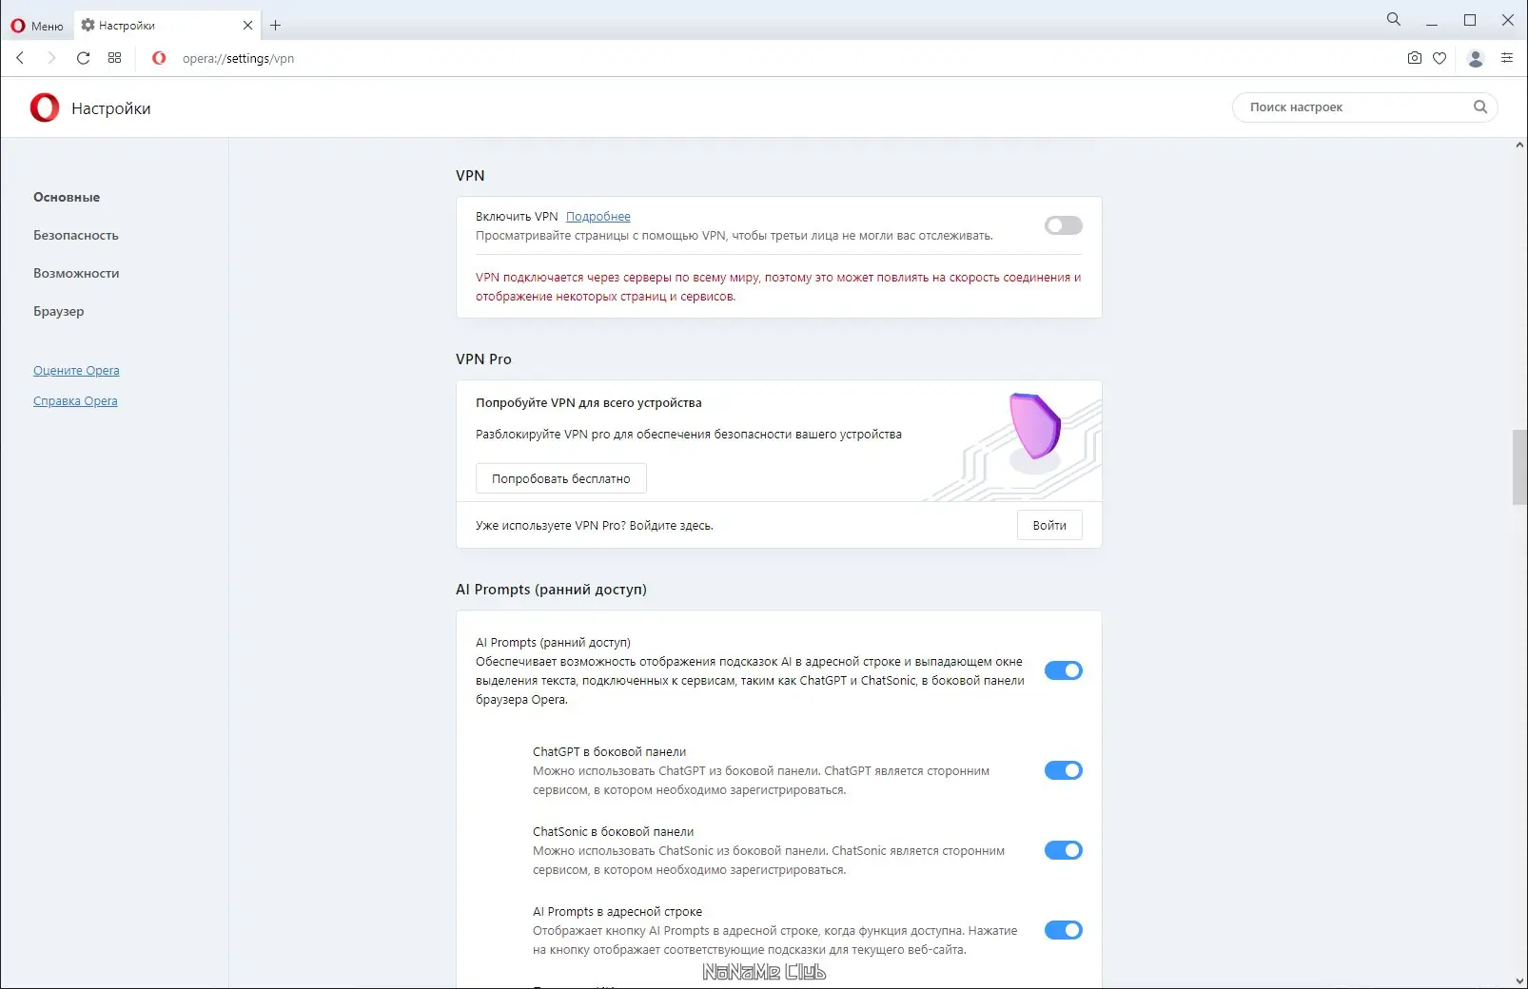Open Easy Setup panel icon
The height and width of the screenshot is (989, 1528).
(1507, 58)
